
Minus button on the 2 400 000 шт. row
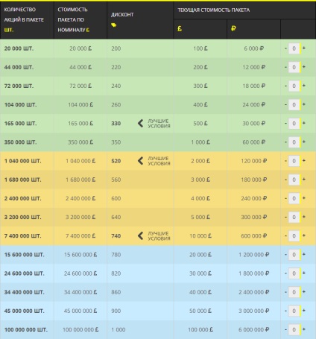point(285,198)
